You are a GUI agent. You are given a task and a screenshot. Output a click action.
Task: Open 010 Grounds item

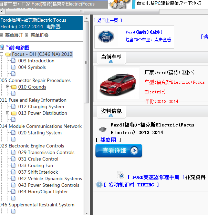[32, 87]
